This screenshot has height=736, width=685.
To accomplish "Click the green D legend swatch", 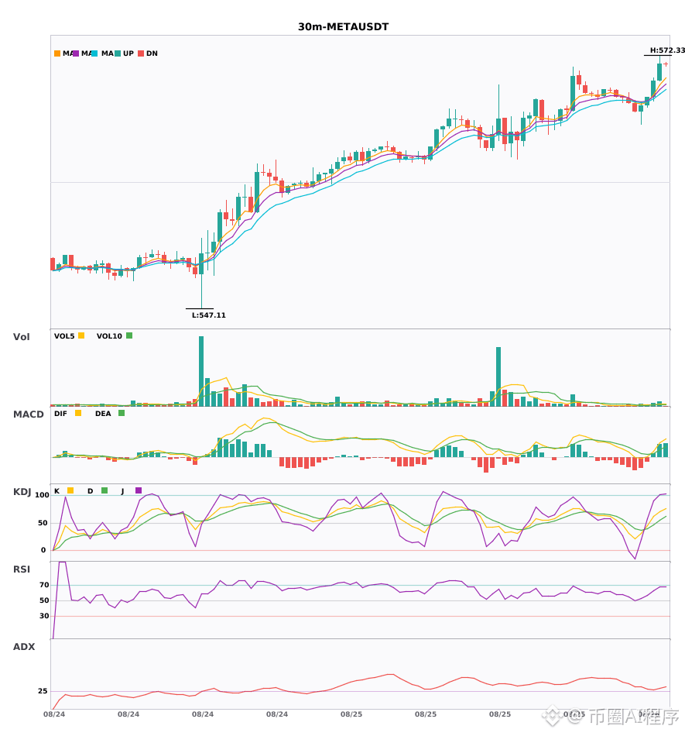I will (104, 490).
